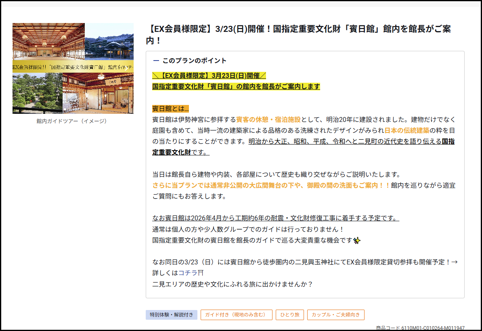This screenshot has width=482, height=331.
Task: Open the 館内ガイドツアー collage thumbnail
Action: pyautogui.click(x=73, y=68)
